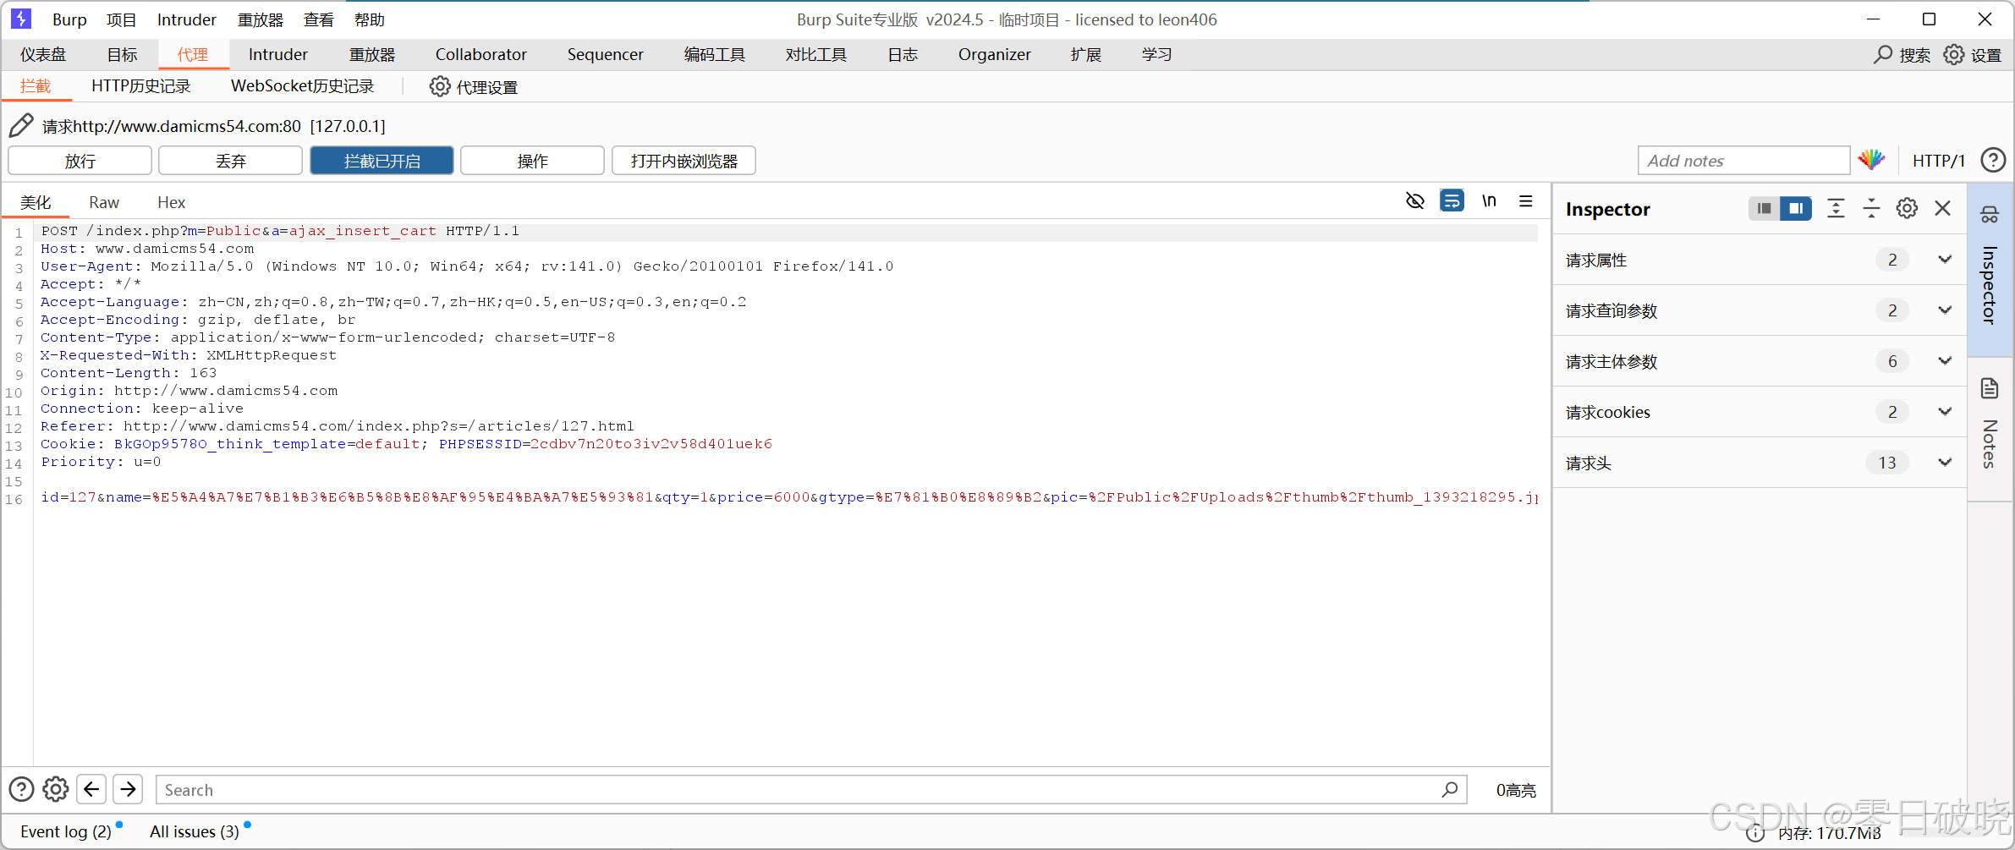Open editor search settings gear
Image resolution: width=2015 pixels, height=850 pixels.
click(56, 789)
